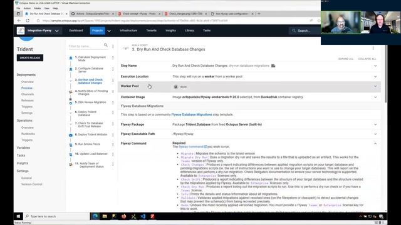The image size is (401, 225).
Task: Go to Channels in Deployments sidebar
Action: [28, 94]
